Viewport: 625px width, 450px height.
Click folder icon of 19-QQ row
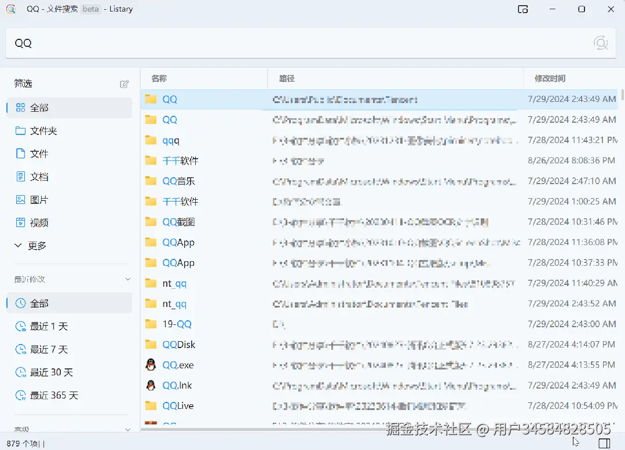151,324
